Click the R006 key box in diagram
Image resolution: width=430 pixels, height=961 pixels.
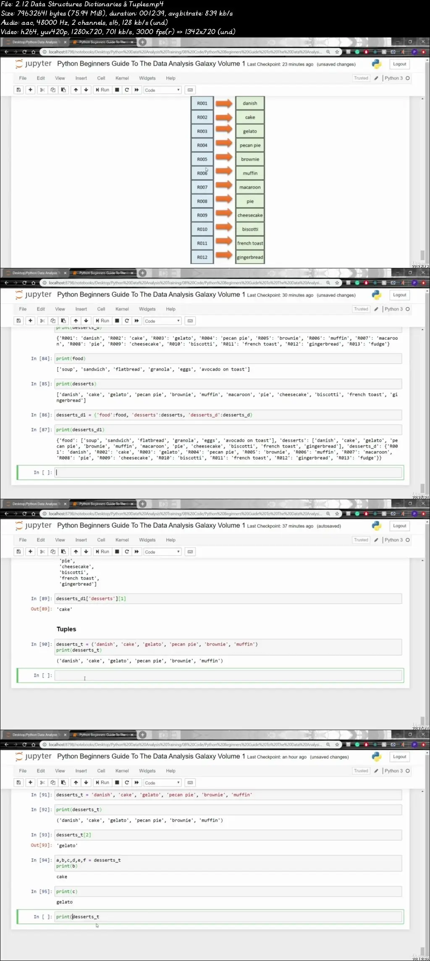click(202, 173)
